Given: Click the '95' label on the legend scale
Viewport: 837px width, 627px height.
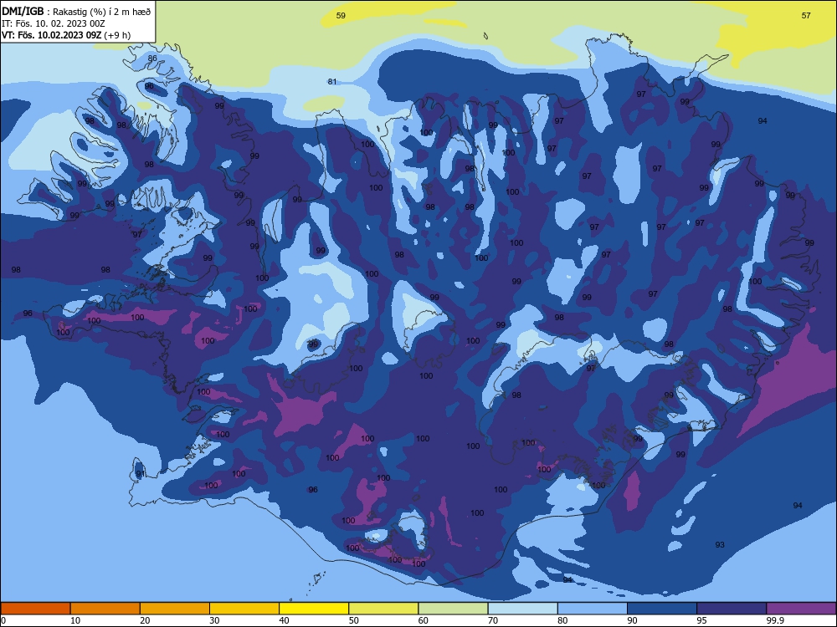Looking at the screenshot, I should (x=701, y=620).
